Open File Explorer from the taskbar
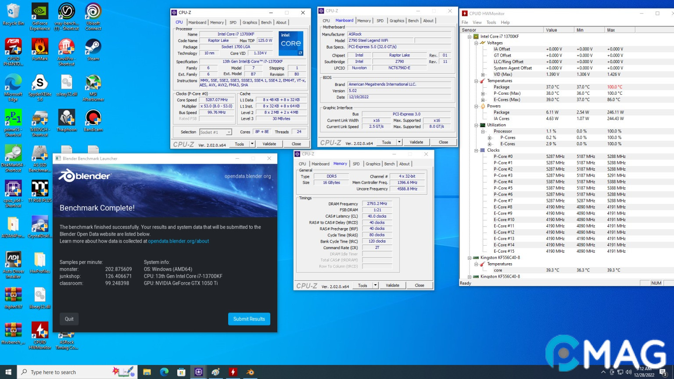 [x=147, y=372]
